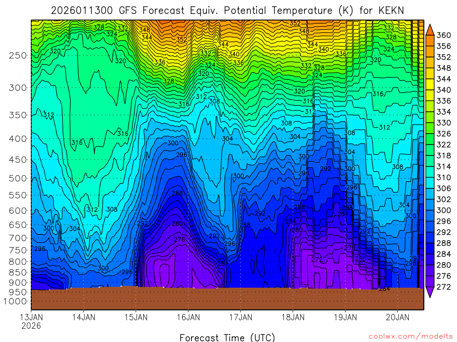Pick the colorbar segment between 322 and 326

430,139
